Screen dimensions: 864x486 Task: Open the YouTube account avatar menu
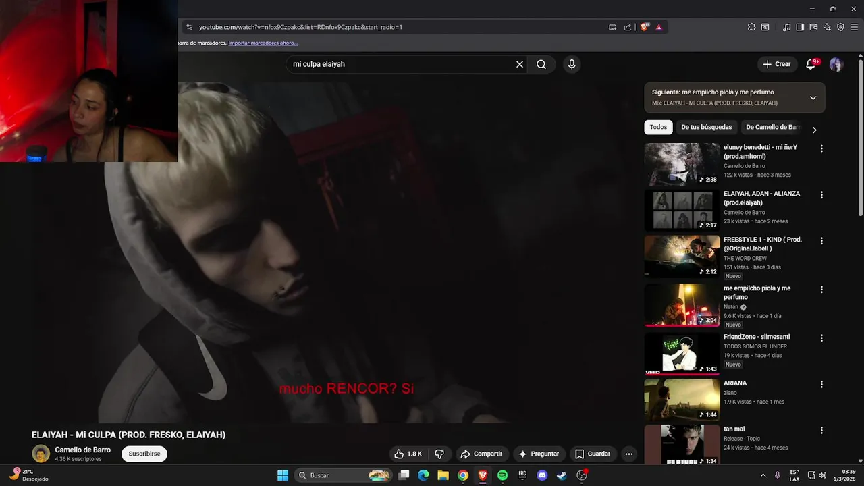[836, 64]
